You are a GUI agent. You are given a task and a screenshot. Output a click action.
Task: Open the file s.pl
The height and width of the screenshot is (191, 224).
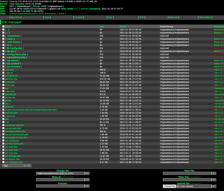(7, 119)
